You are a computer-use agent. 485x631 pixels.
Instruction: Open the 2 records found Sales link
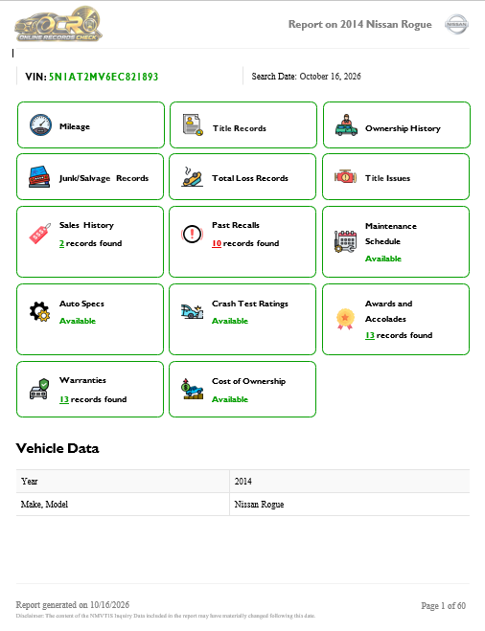91,243
